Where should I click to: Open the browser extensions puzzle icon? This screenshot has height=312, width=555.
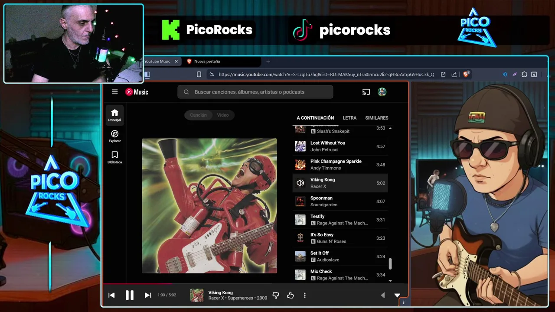coord(524,75)
